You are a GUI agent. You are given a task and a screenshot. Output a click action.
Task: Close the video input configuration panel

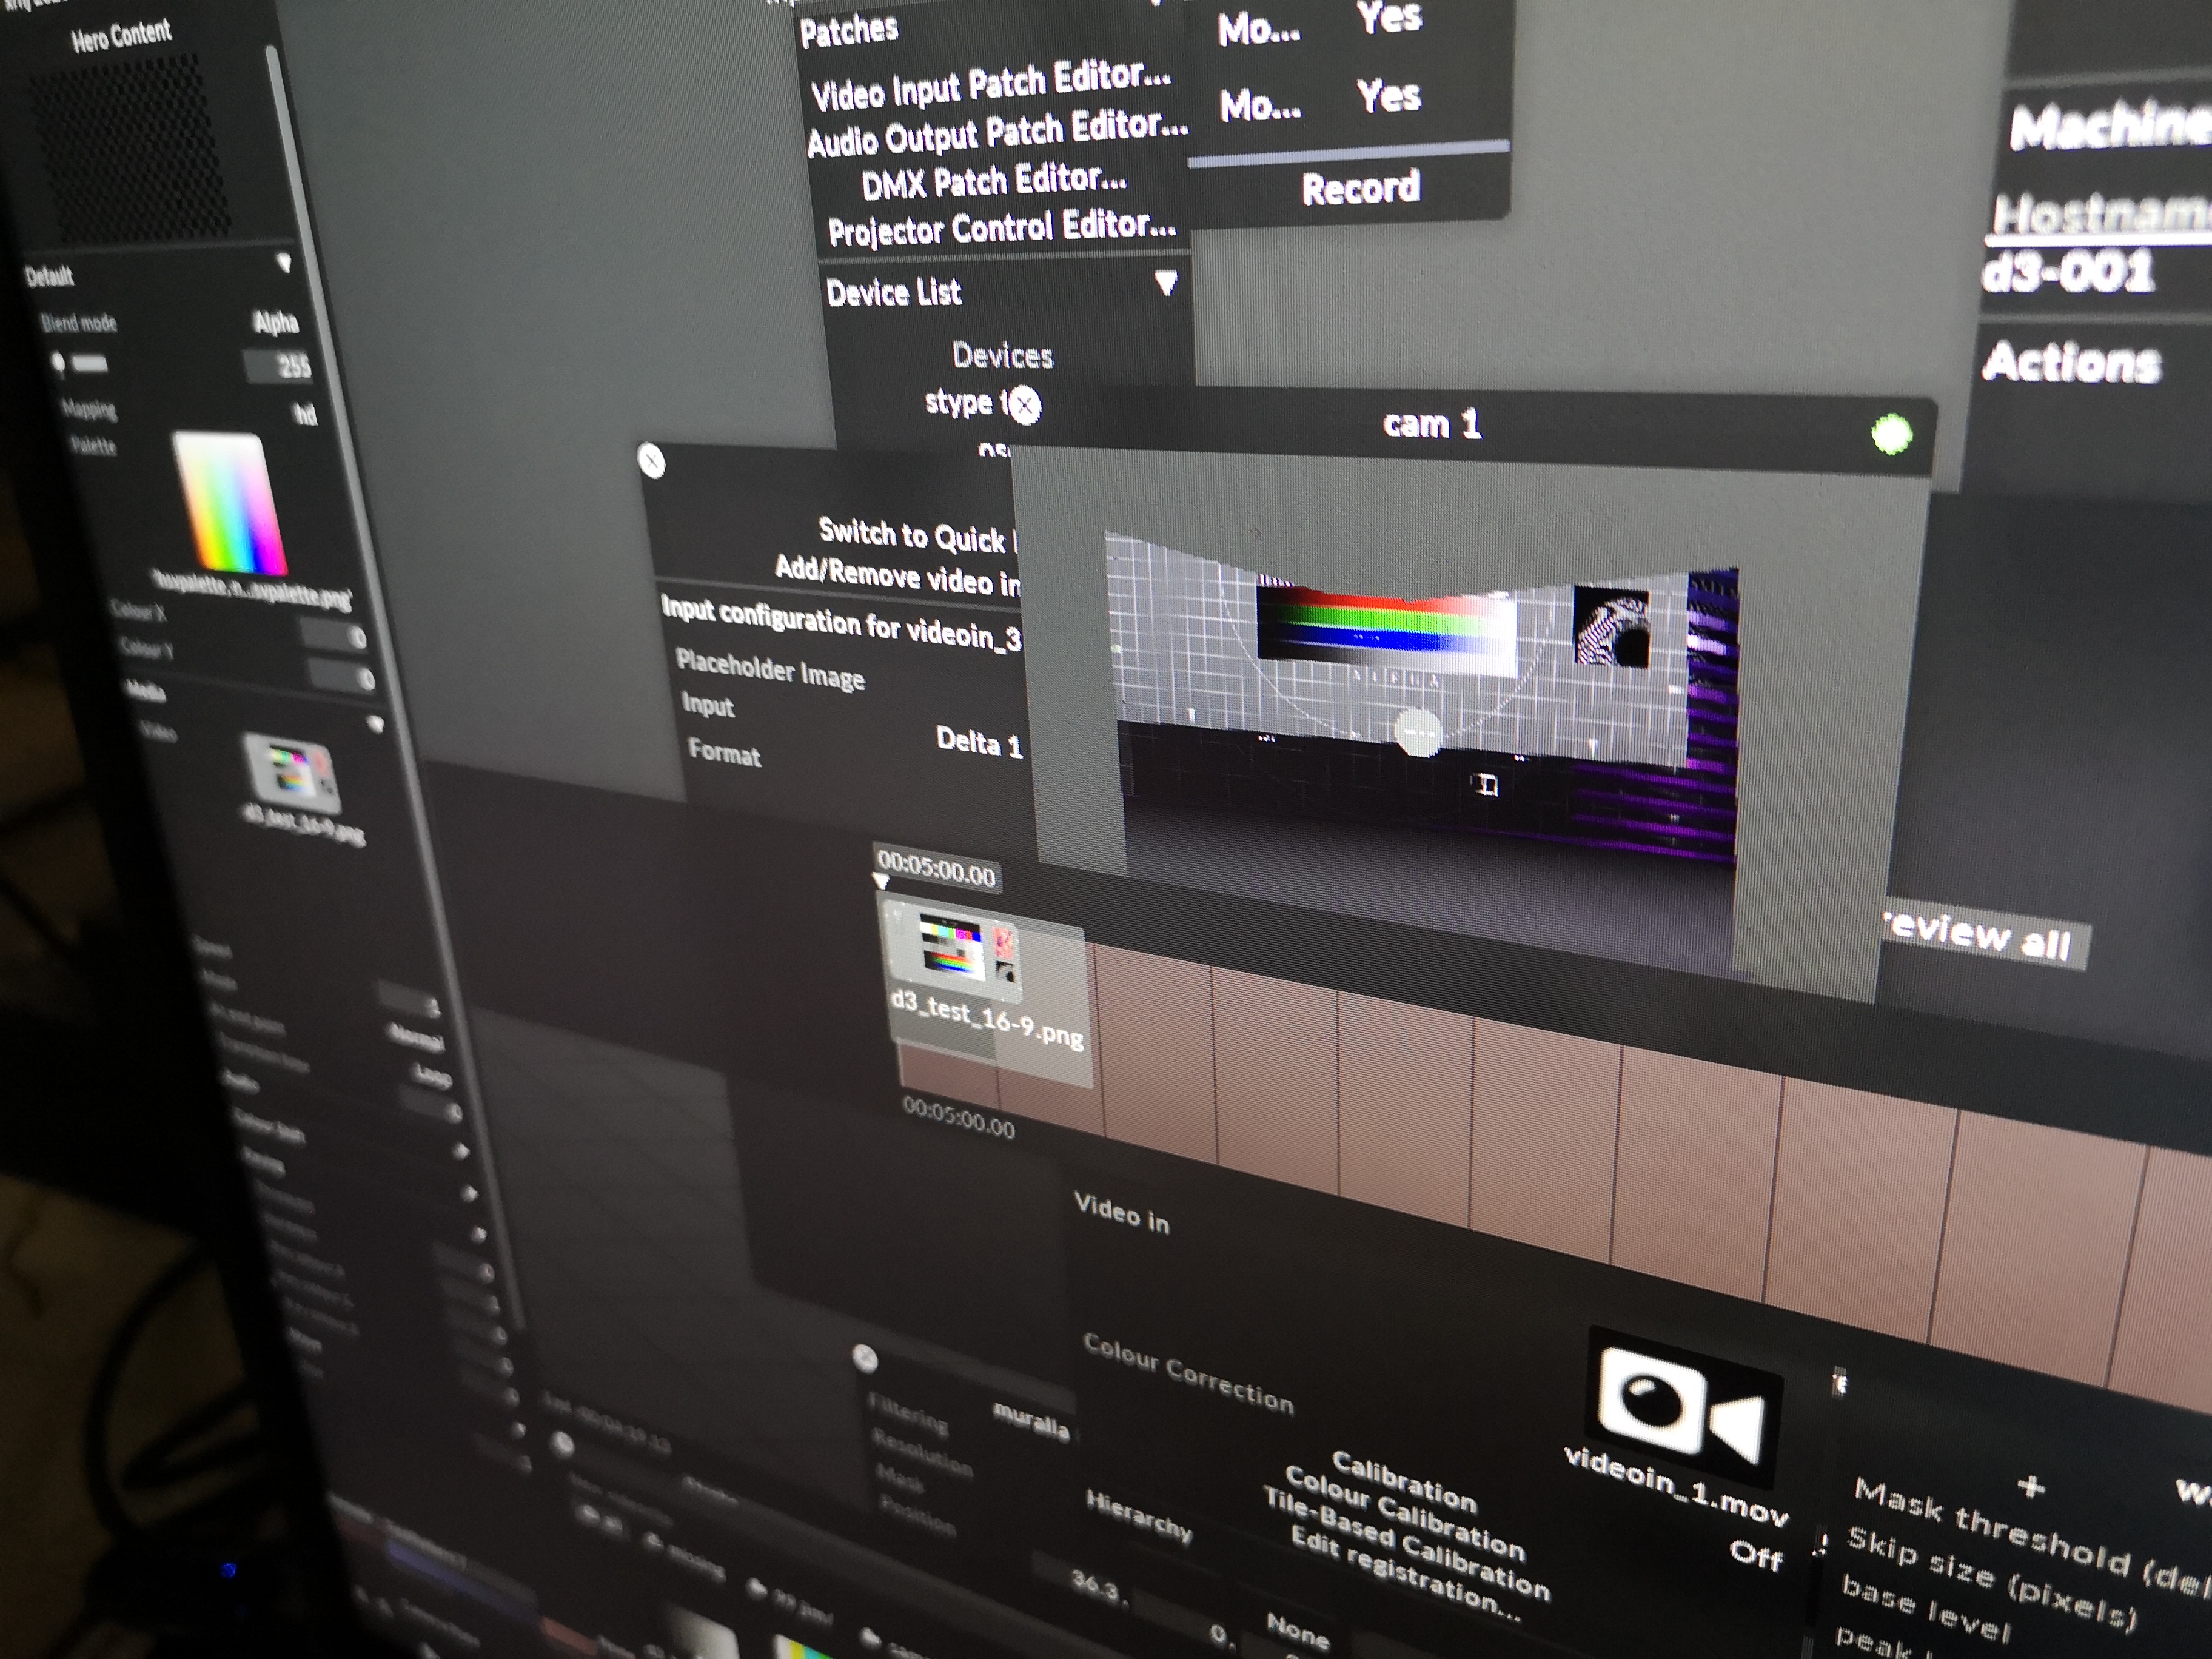(651, 461)
